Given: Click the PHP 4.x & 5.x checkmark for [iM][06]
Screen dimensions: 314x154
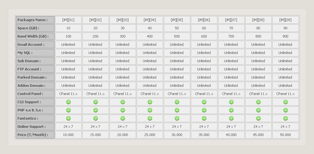Looking at the screenshot, I should coord(204,110).
